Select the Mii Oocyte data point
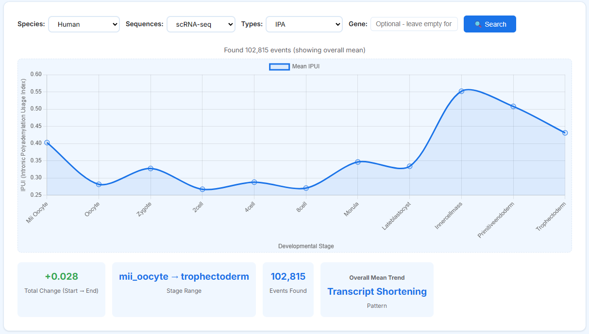 coord(47,143)
